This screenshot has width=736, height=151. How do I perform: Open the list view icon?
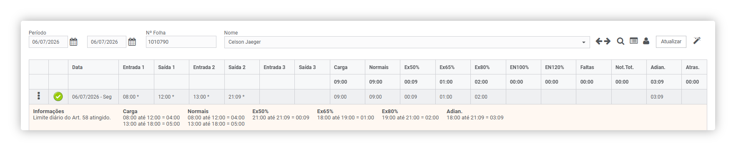point(634,41)
